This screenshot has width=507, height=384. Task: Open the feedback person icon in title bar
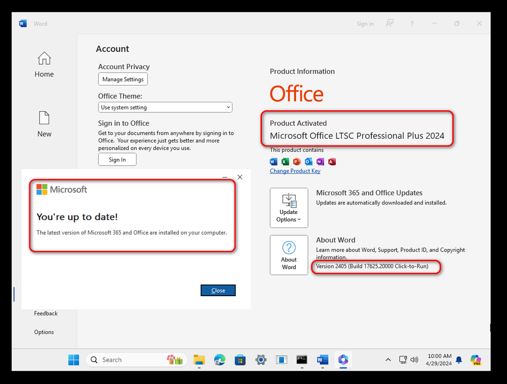coord(390,23)
